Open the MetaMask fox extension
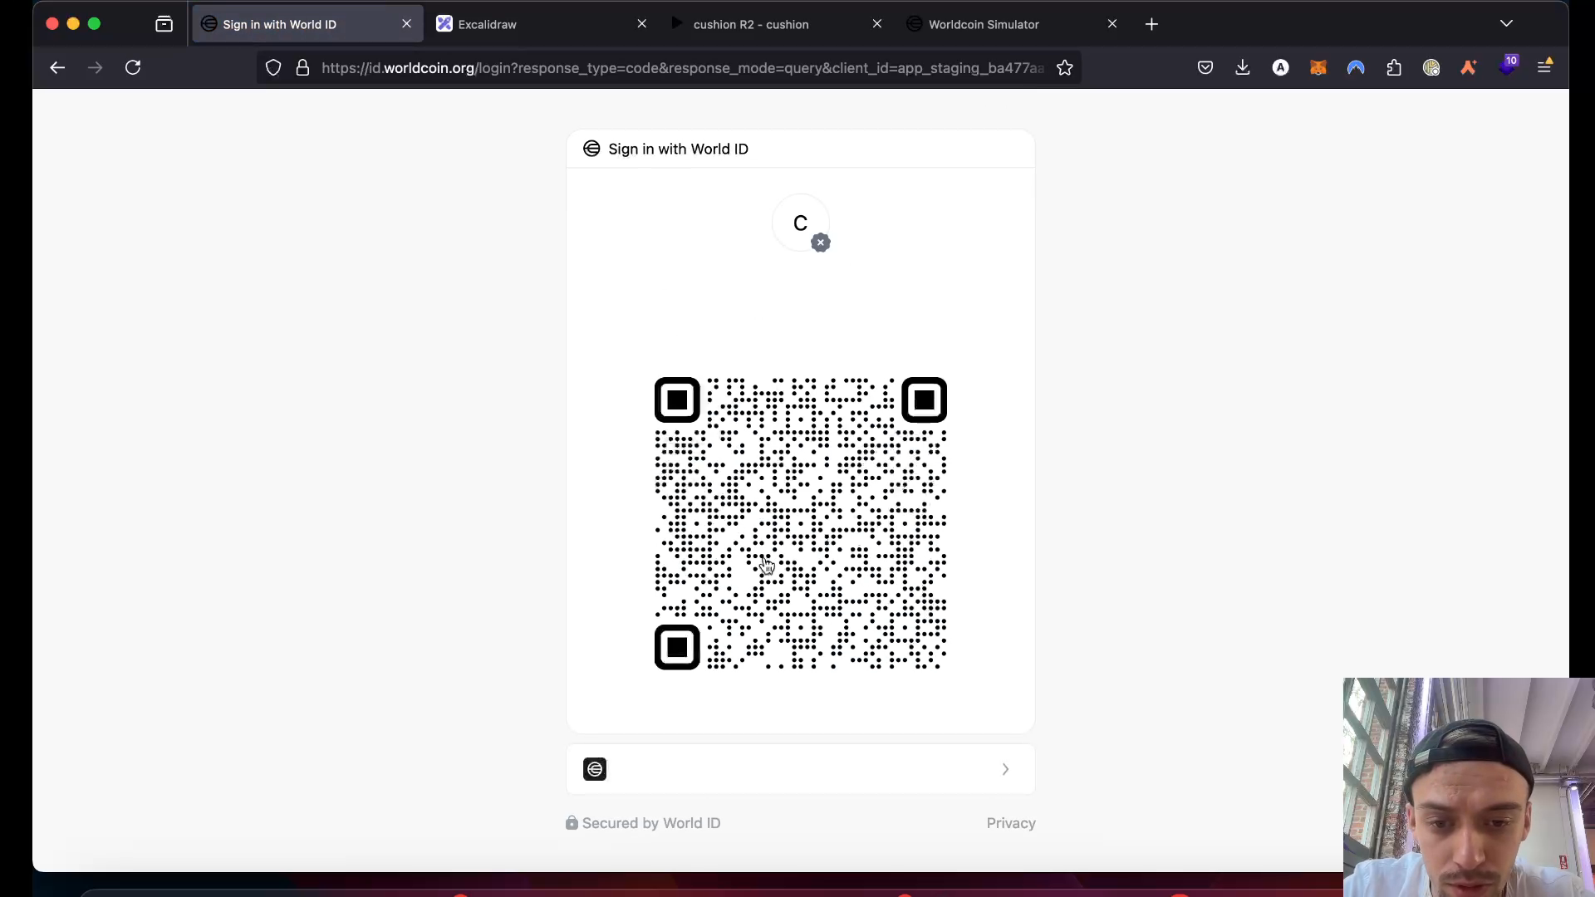Screen dimensions: 1595x897 point(1318,67)
